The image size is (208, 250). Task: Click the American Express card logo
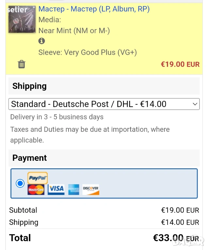point(74,189)
